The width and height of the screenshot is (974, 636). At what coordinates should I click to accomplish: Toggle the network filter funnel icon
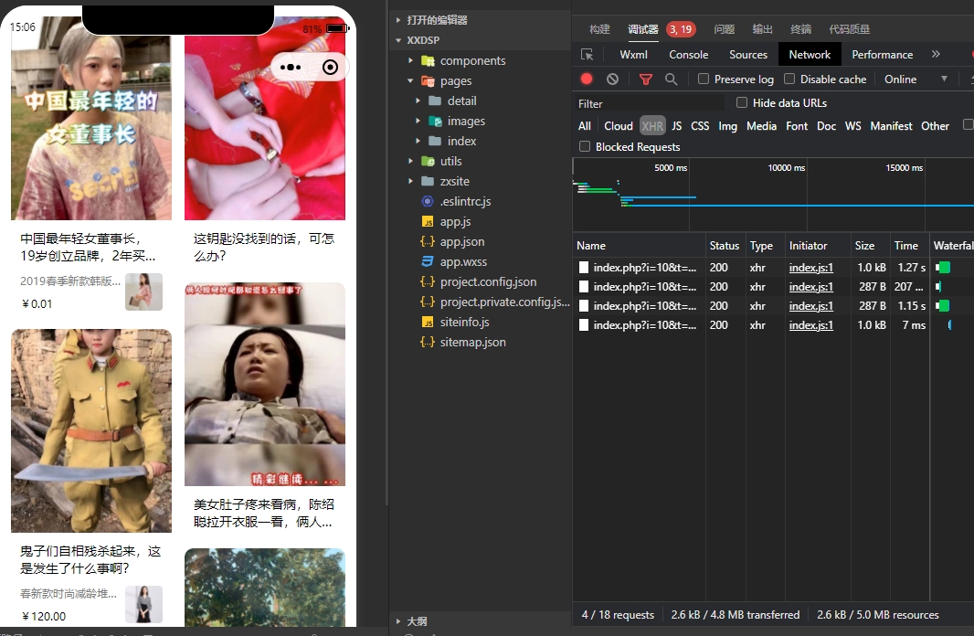(646, 79)
